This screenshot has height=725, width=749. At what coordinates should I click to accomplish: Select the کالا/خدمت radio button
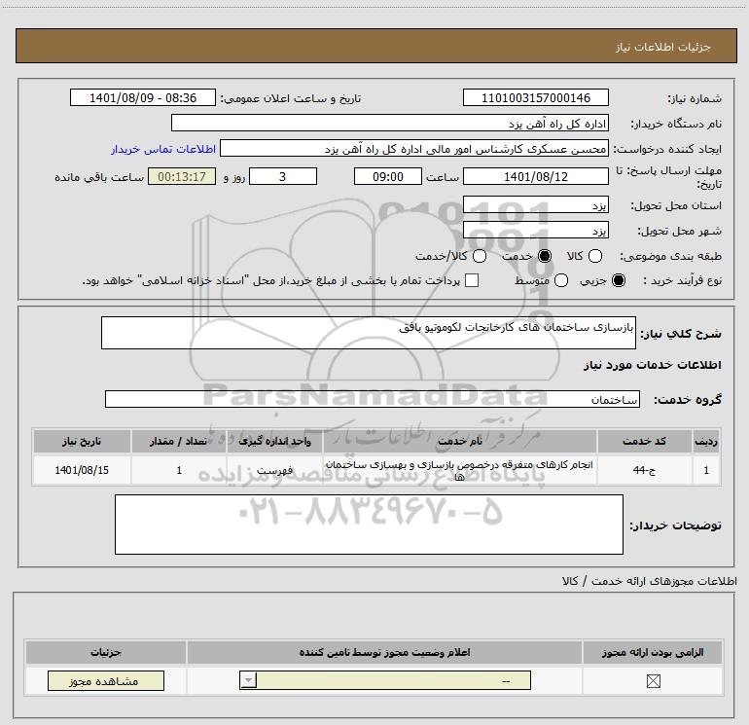[480, 256]
